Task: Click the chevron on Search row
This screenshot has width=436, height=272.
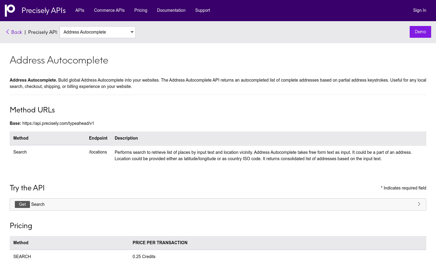Action: coord(419,204)
